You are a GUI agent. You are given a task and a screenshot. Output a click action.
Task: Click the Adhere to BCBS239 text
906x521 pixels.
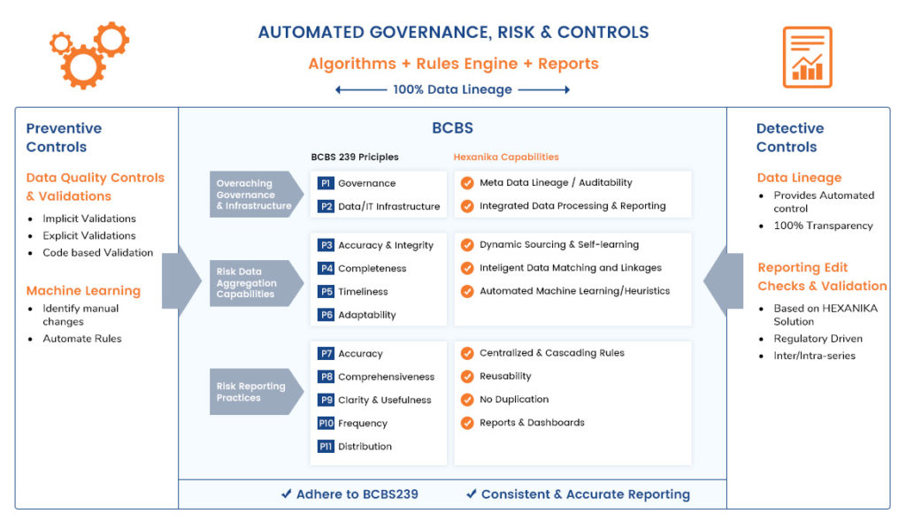pyautogui.click(x=349, y=494)
